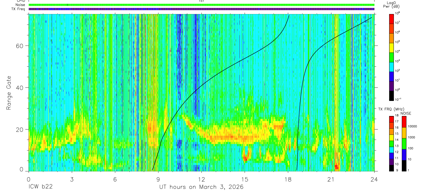
Task: Click the purple TX Freq status bar above the plot
Action: click(x=201, y=9)
